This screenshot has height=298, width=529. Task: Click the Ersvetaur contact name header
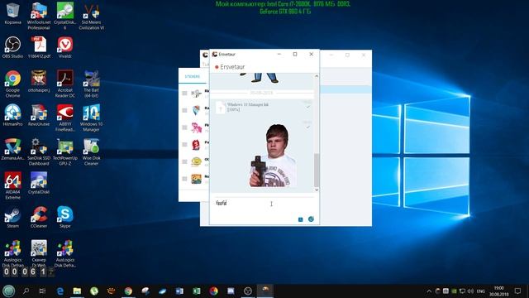pos(232,67)
